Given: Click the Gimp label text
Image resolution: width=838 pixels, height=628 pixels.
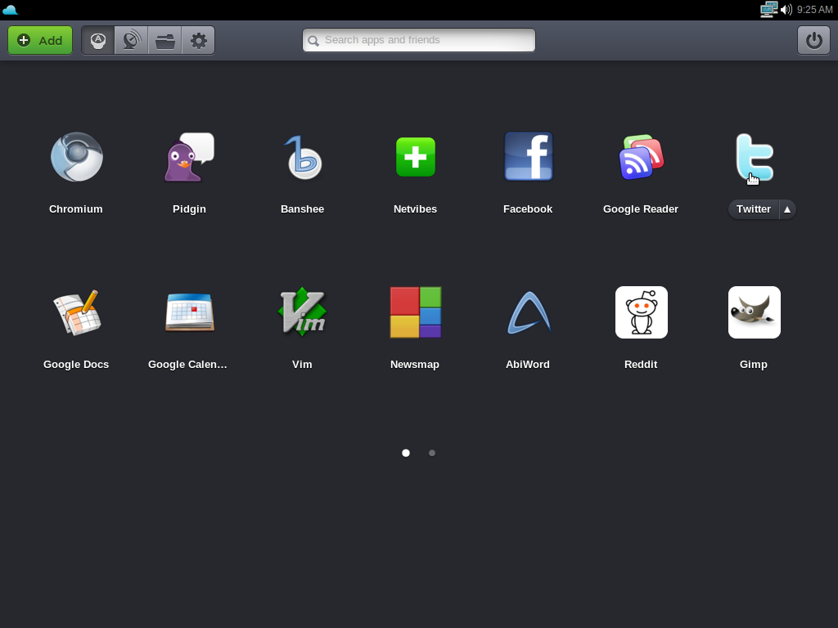Looking at the screenshot, I should pos(754,365).
